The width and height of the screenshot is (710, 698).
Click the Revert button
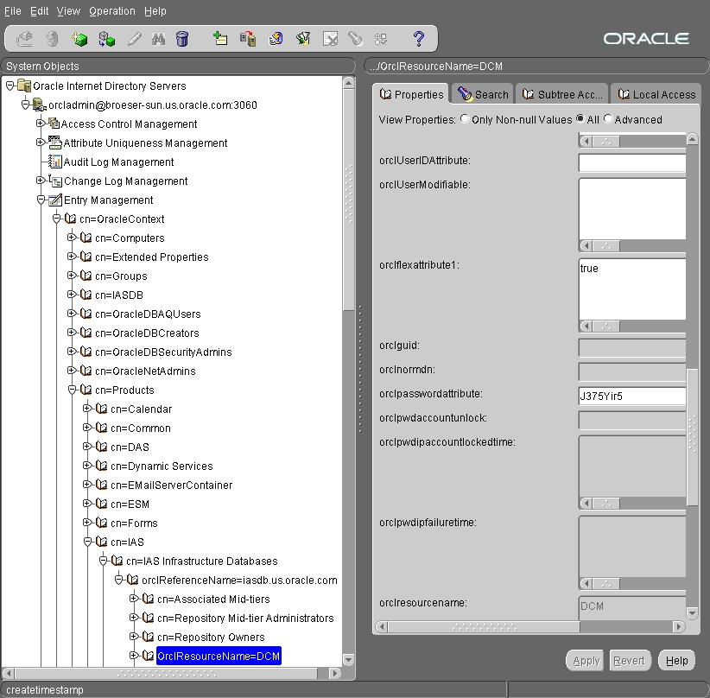click(630, 660)
